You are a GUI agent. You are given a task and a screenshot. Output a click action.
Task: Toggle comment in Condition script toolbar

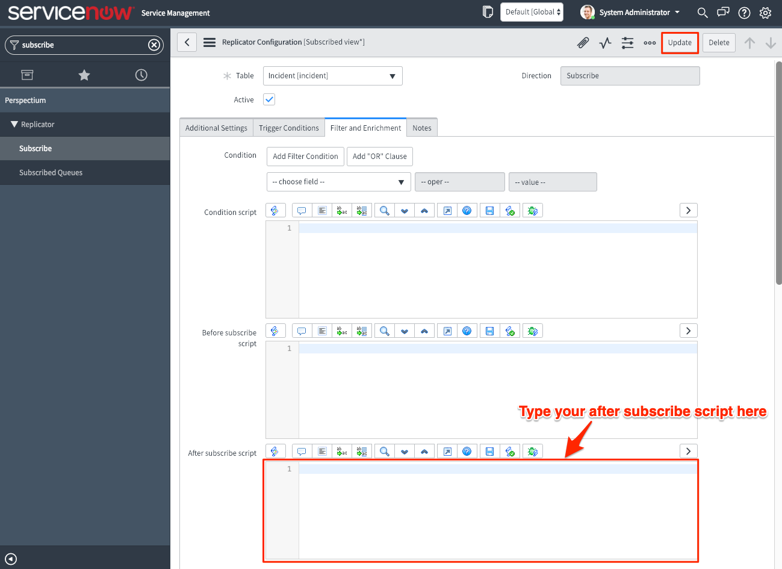click(302, 210)
